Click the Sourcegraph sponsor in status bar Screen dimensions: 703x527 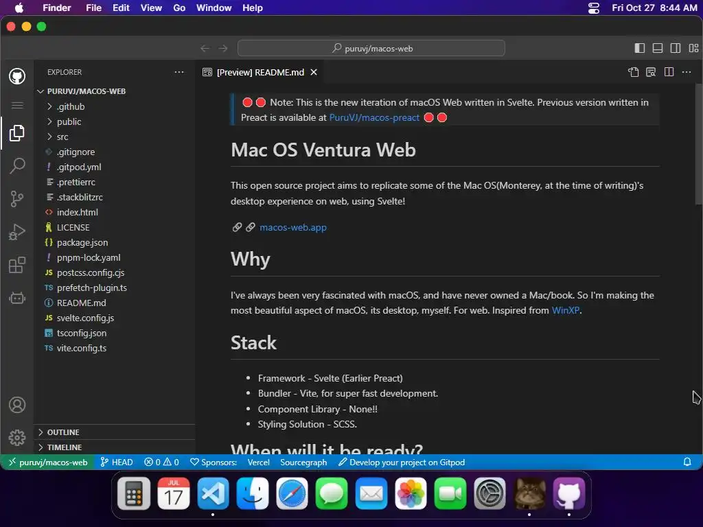(x=303, y=462)
